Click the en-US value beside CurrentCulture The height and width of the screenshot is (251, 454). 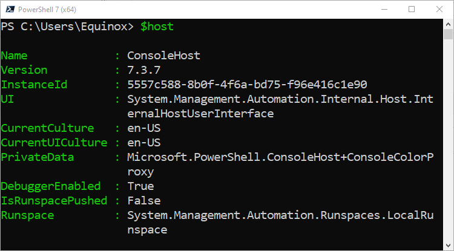click(x=144, y=128)
